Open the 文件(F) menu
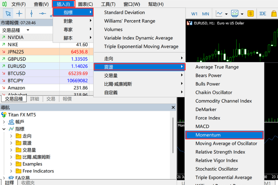This screenshot has height=185, width=278. coord(19,4)
